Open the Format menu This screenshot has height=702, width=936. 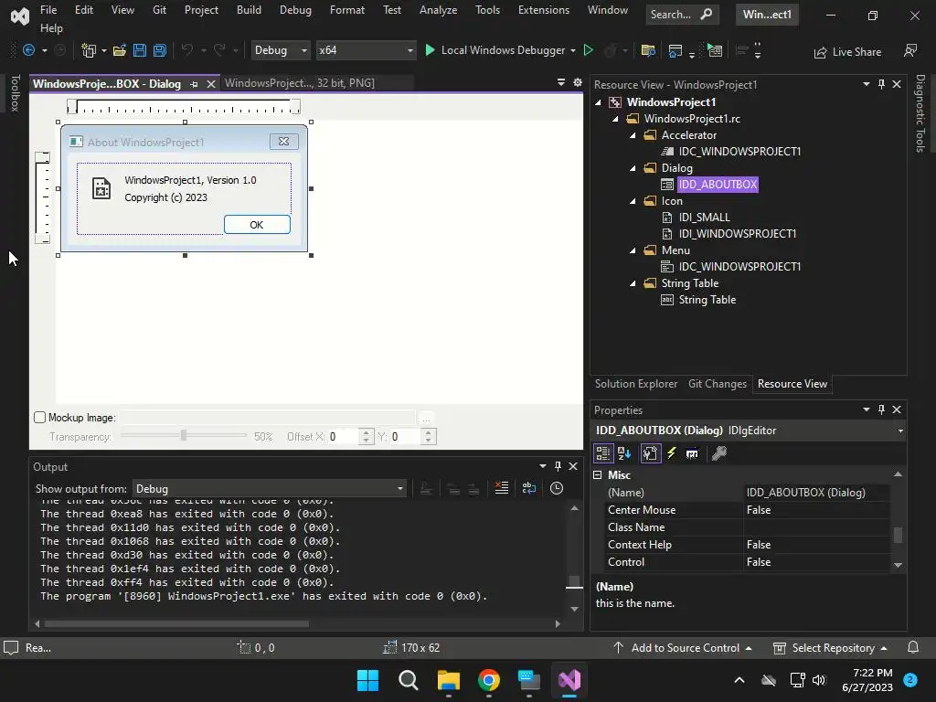coord(346,10)
